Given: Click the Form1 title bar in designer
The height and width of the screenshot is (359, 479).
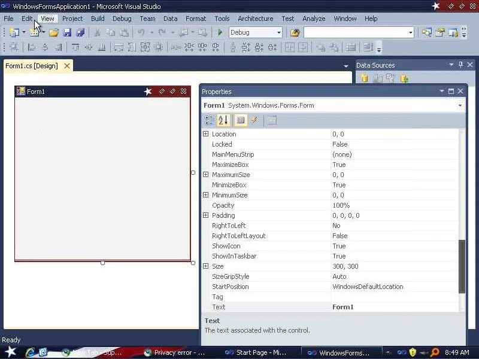Looking at the screenshot, I should (102, 92).
